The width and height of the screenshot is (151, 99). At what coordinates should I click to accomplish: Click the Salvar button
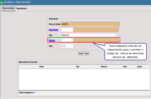click(x=81, y=53)
